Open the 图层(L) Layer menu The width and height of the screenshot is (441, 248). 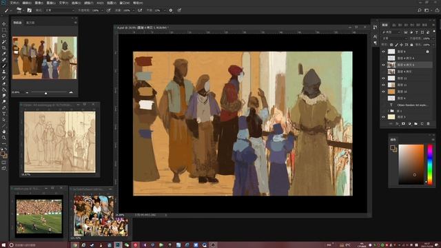coord(51,3)
